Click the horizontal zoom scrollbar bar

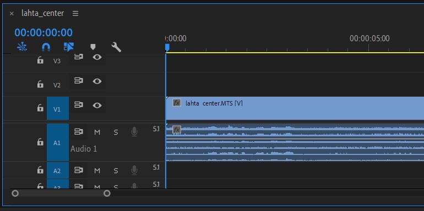coord(61,193)
